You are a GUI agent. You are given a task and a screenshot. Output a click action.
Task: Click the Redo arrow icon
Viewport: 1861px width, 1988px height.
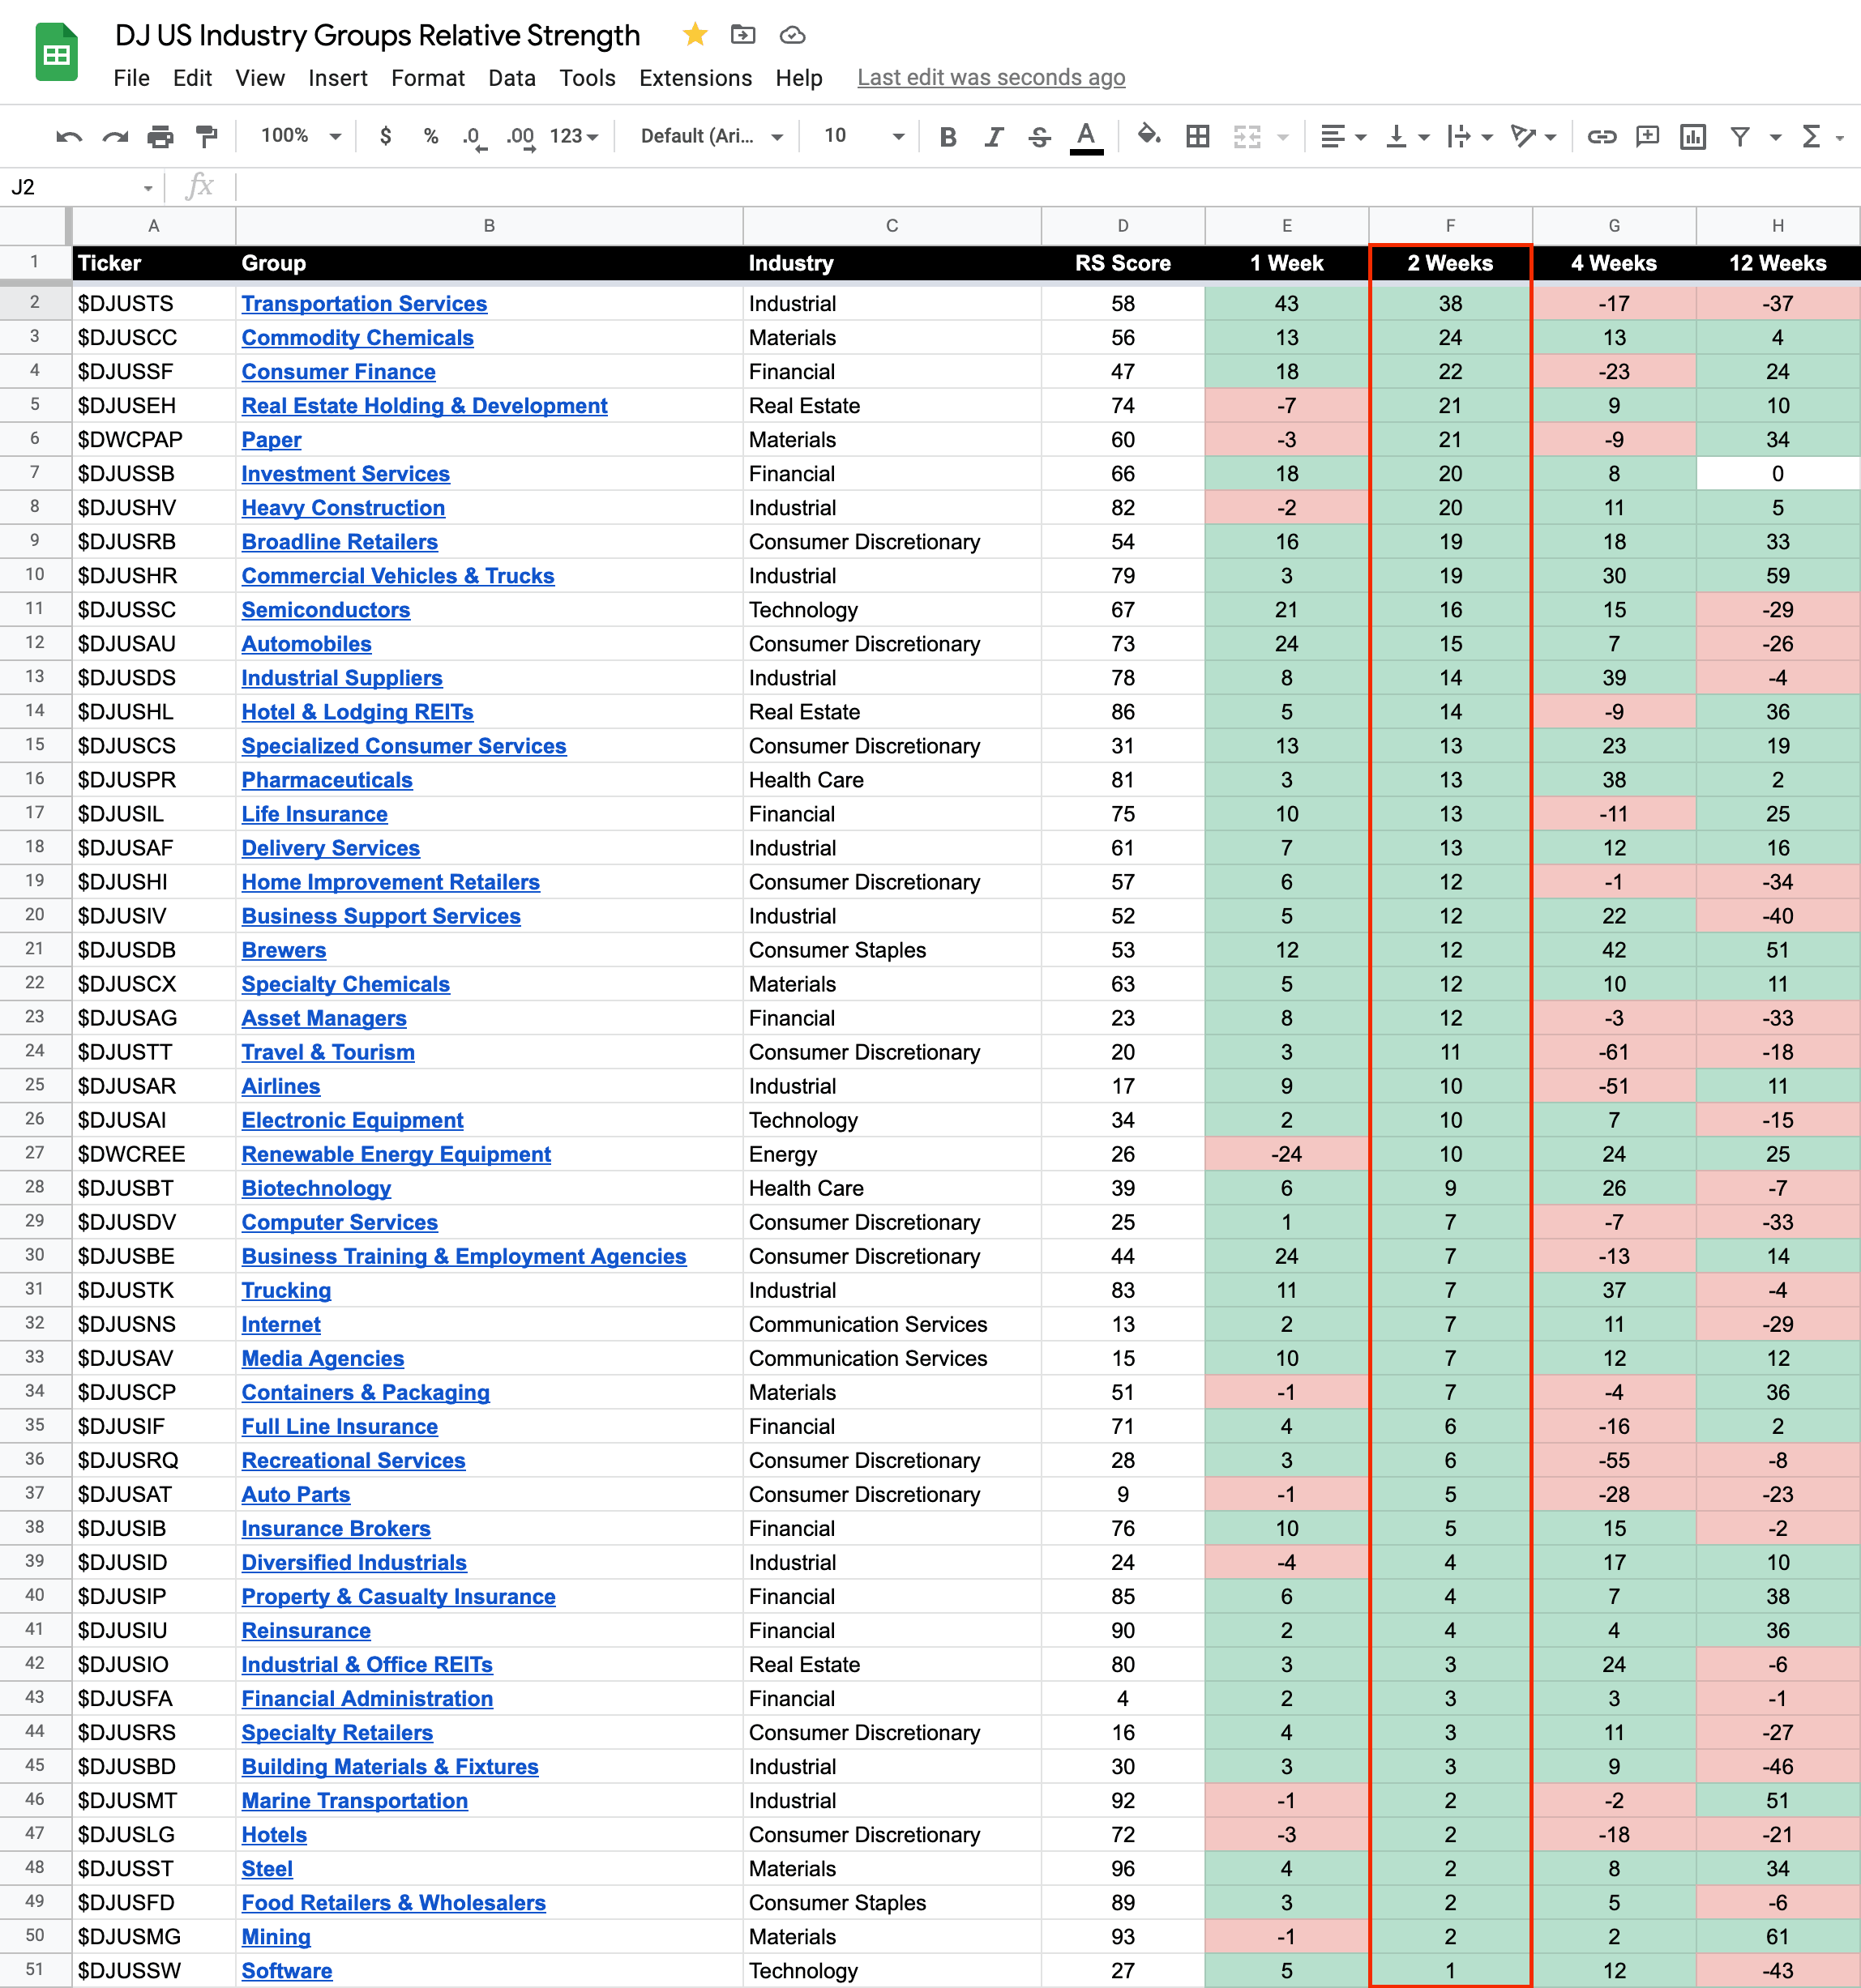coord(115,137)
